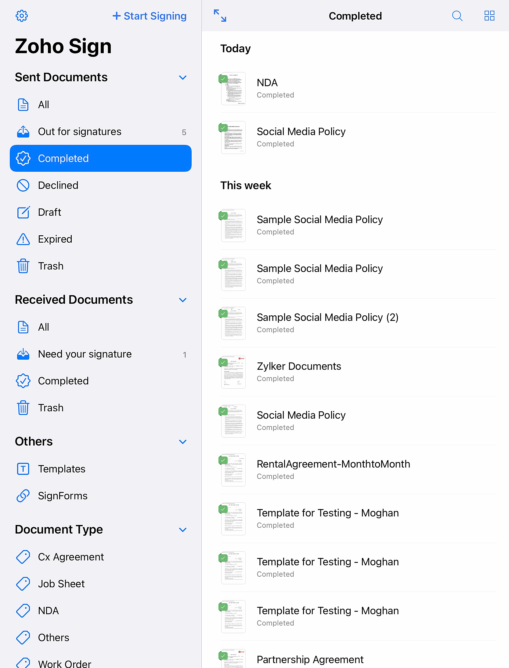Expand the document list to full screen
Screen dimensions: 509x668
pos(220,16)
